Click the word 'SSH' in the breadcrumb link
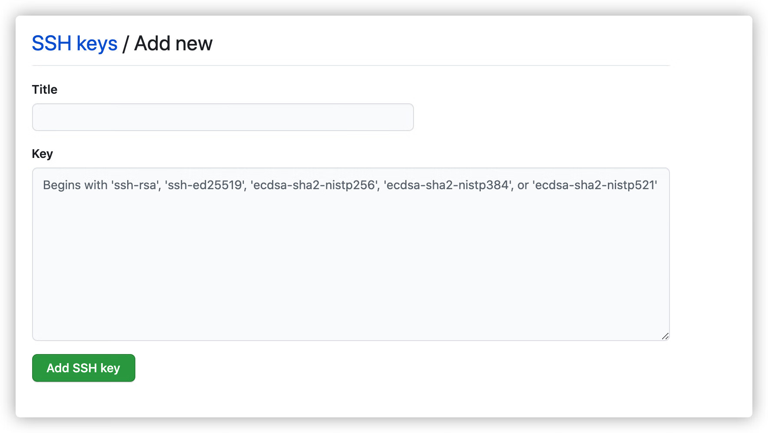This screenshot has height=433, width=768. 52,43
